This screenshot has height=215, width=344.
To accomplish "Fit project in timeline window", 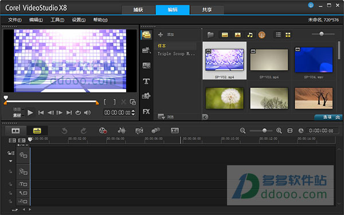I will click(x=290, y=130).
